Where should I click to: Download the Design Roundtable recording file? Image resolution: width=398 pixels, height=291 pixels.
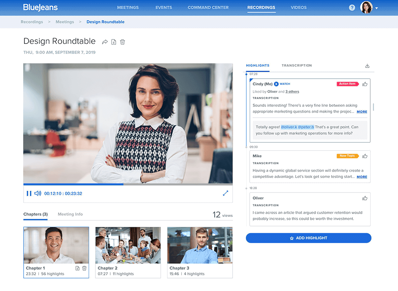point(114,42)
